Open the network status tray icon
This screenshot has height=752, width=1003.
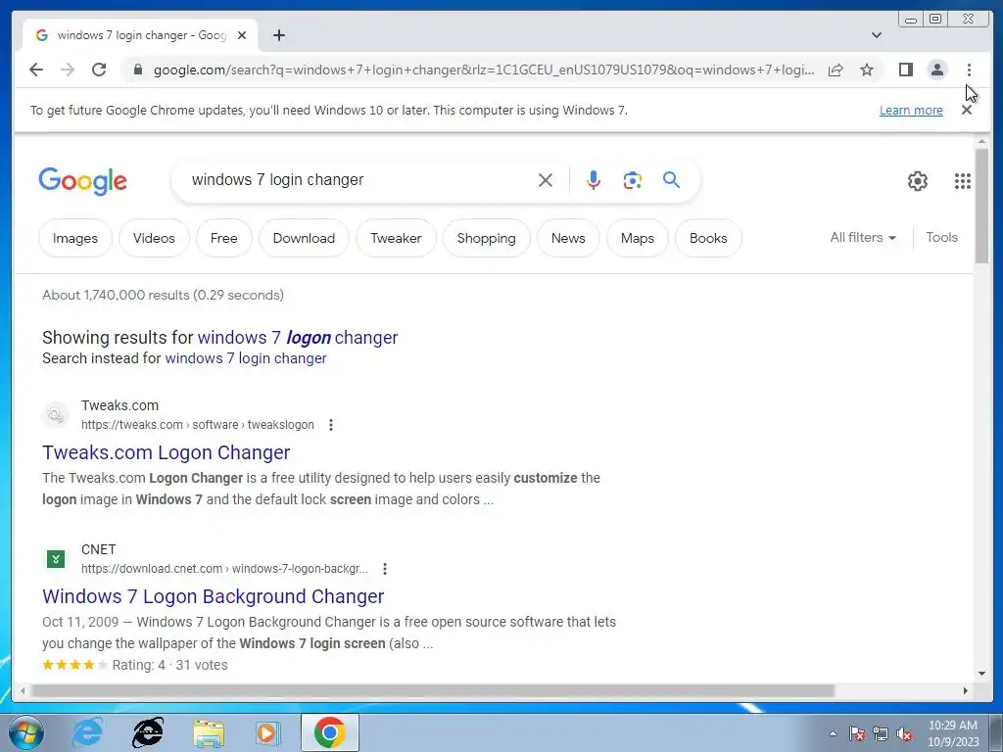[x=881, y=733]
